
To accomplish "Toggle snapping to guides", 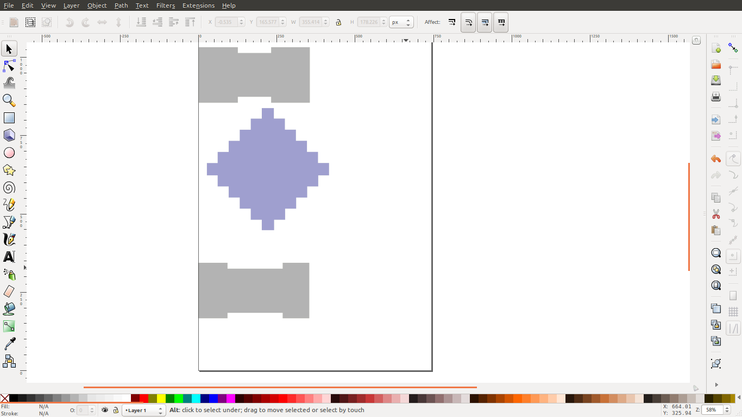I will tap(733, 328).
